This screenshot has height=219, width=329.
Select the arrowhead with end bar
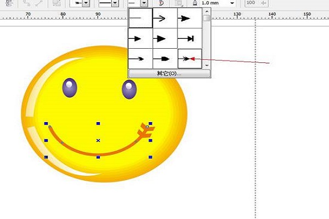point(190,39)
